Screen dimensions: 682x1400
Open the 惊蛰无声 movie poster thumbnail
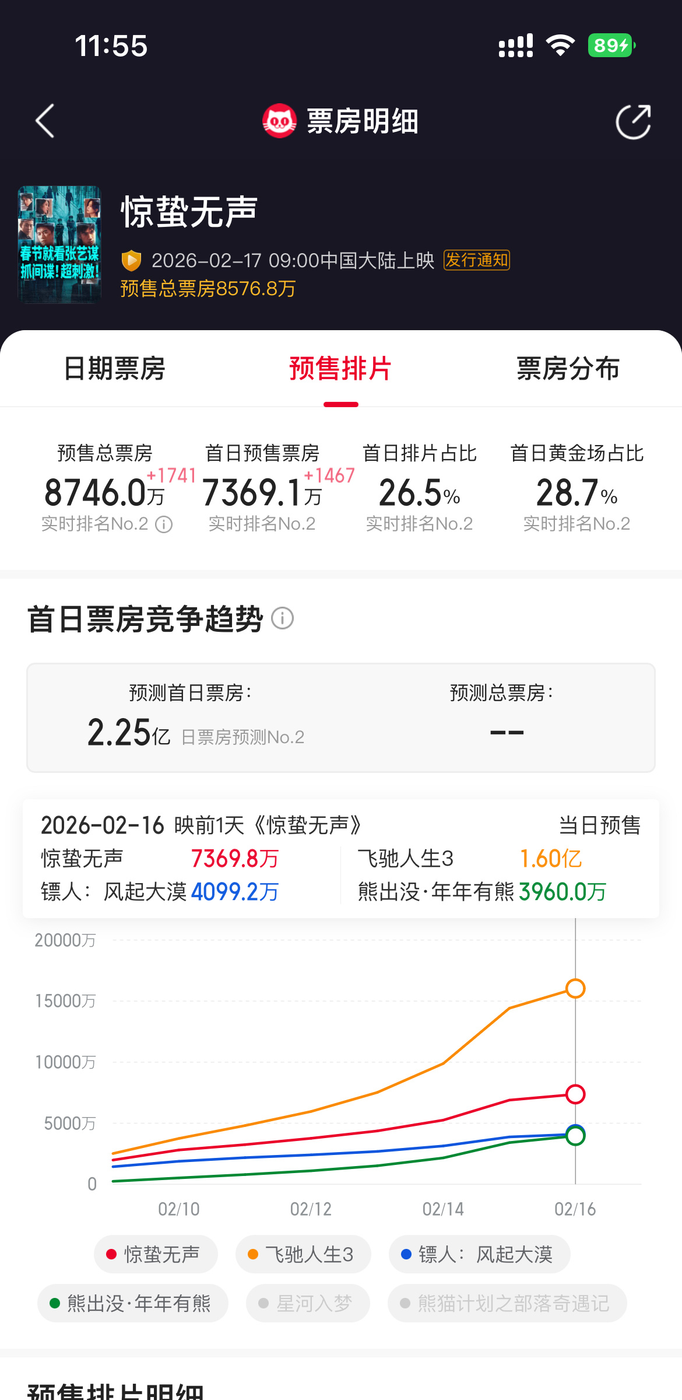pyautogui.click(x=59, y=244)
